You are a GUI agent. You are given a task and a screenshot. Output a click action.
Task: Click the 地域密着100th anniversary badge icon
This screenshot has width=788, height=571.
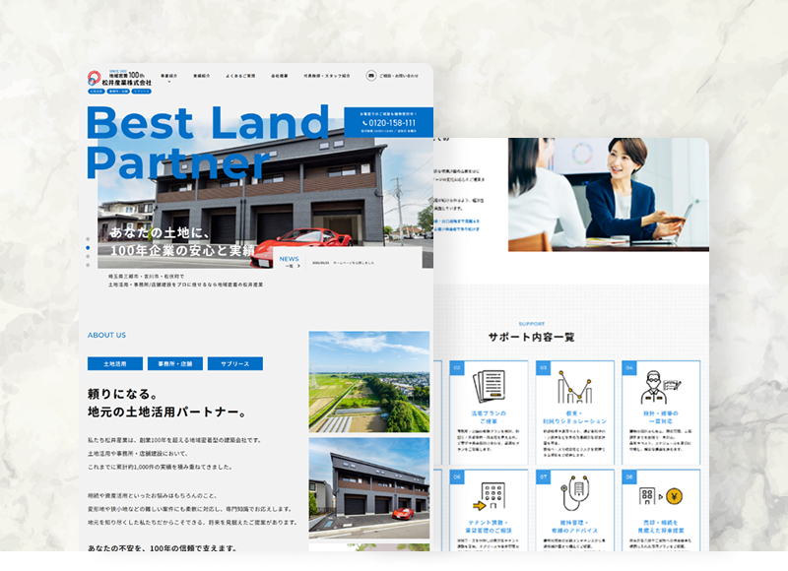point(124,72)
